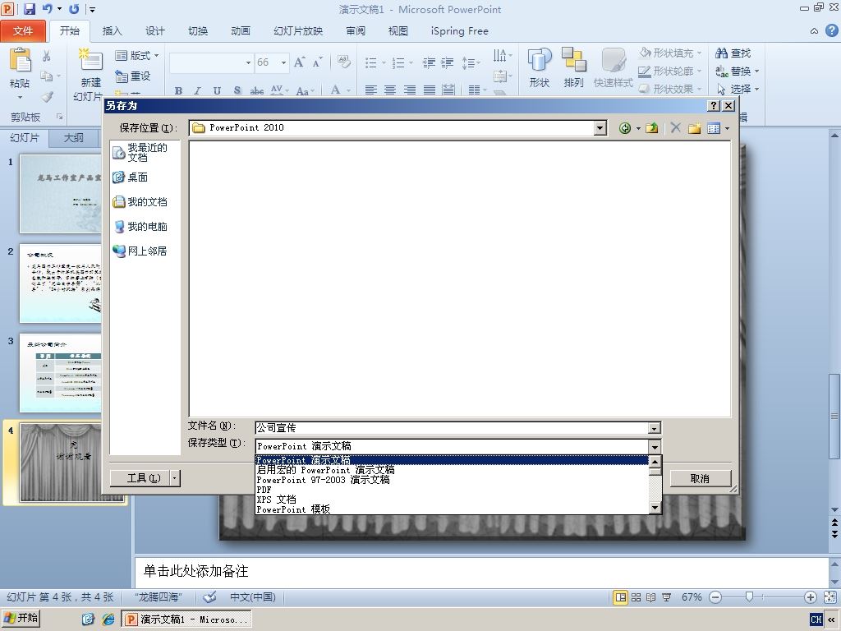Click the Reset button in slides group
The width and height of the screenshot is (841, 631).
tap(132, 76)
